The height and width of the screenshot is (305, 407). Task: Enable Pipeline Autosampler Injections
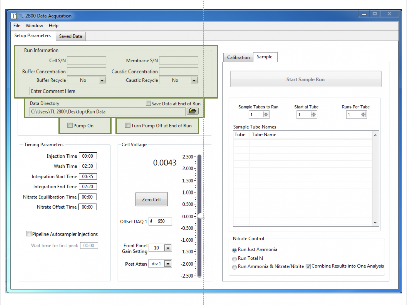(29, 234)
